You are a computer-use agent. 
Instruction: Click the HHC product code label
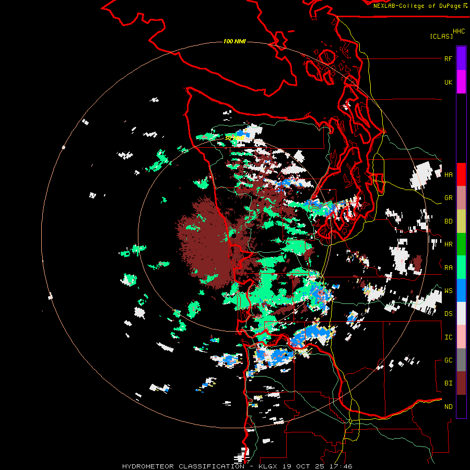pos(459,31)
